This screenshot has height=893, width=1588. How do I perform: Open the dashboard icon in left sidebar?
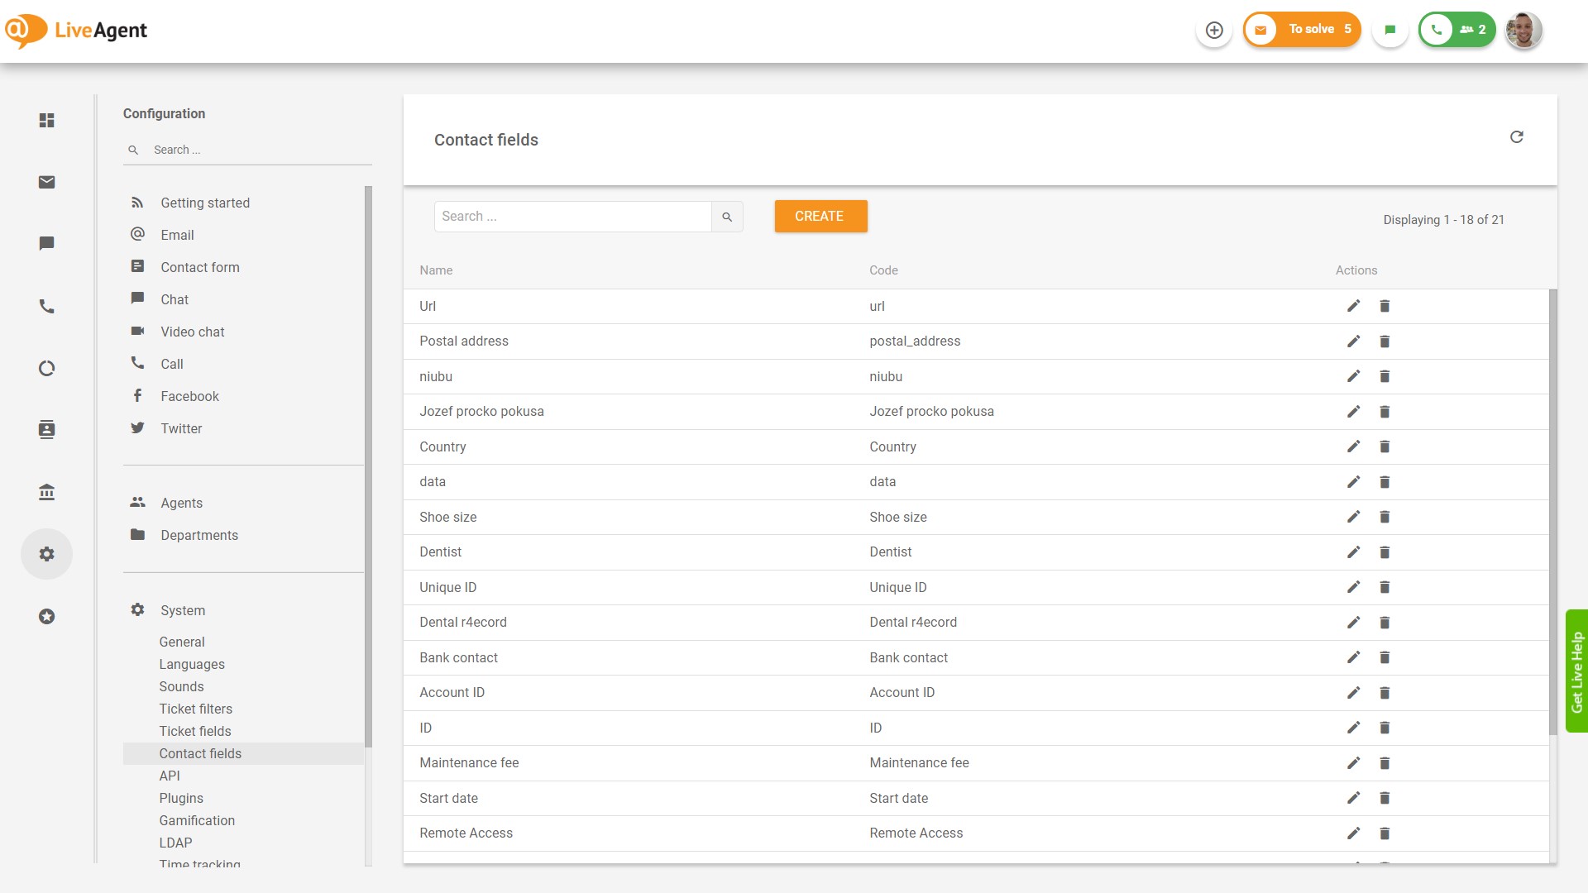47,121
